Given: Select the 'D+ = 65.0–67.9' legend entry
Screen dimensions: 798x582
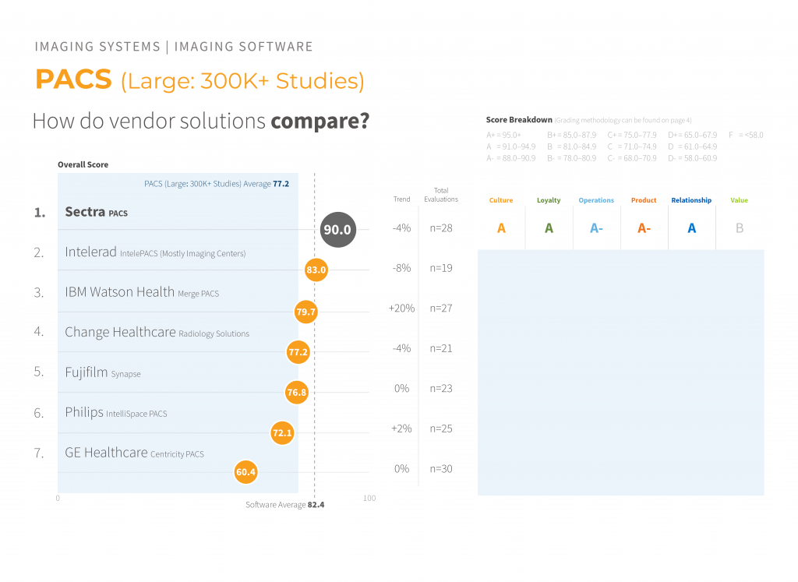Looking at the screenshot, I should click(x=693, y=136).
